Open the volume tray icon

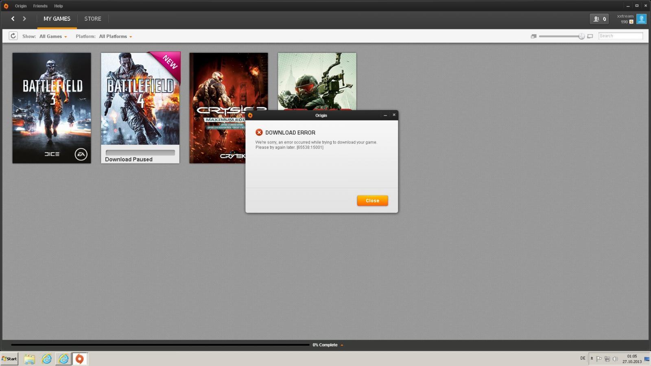(615, 359)
